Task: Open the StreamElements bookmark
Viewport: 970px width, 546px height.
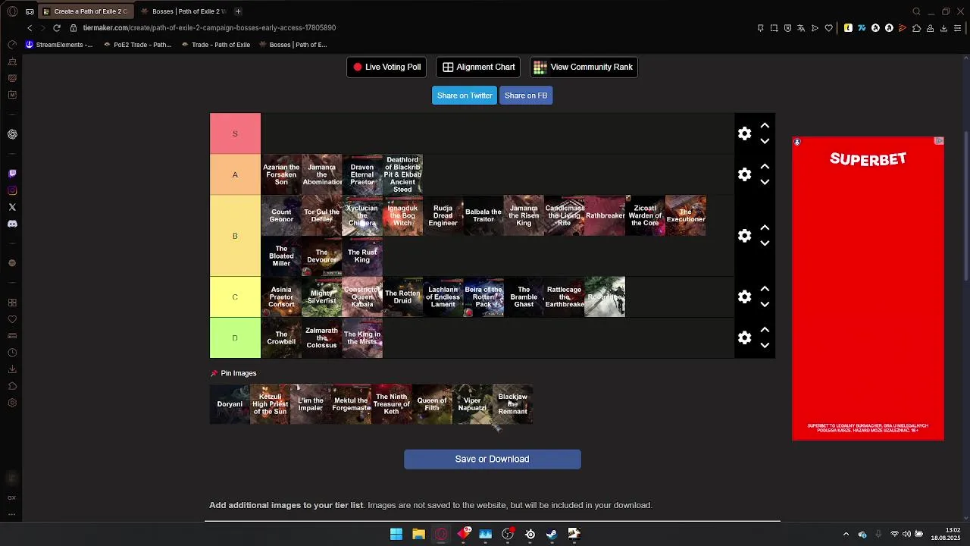Action: point(59,45)
